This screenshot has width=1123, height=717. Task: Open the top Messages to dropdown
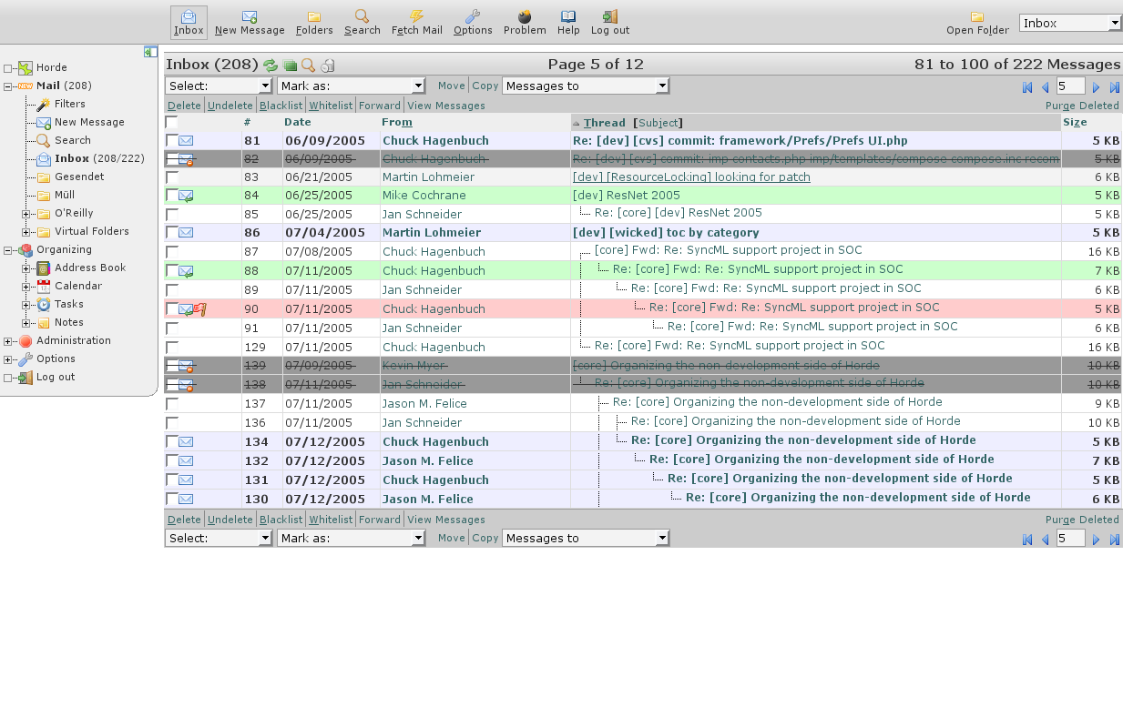[x=586, y=86]
